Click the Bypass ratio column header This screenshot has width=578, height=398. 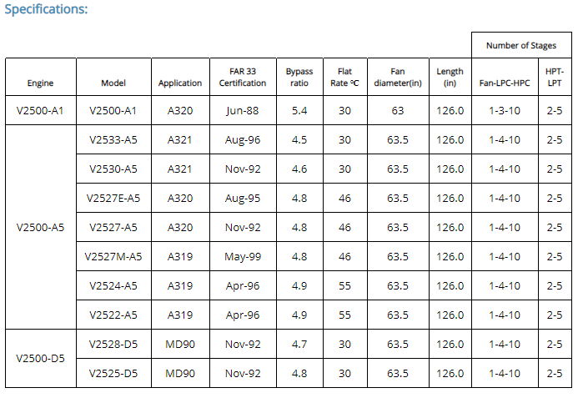(x=299, y=78)
